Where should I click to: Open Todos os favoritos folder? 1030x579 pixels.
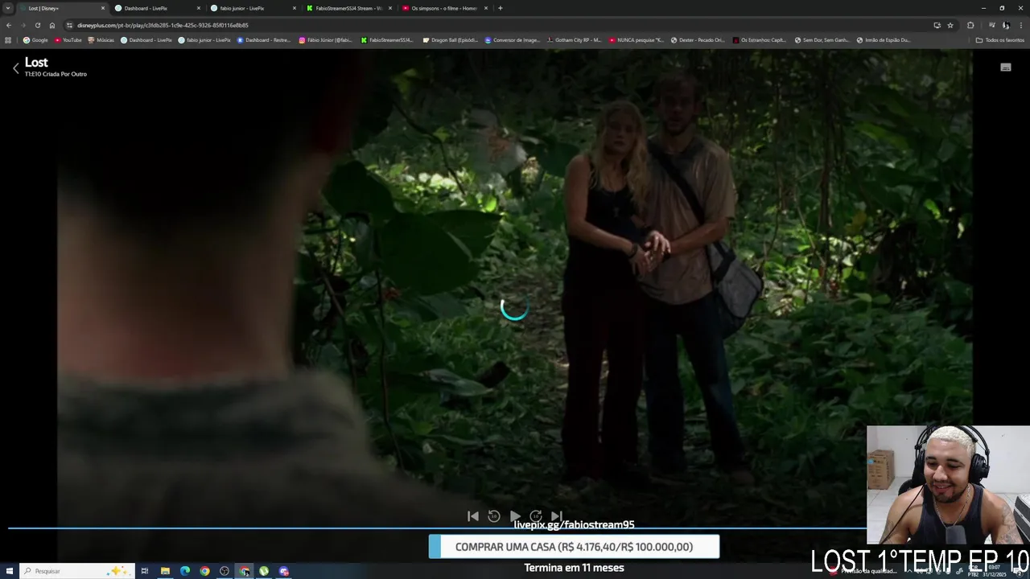click(x=999, y=39)
